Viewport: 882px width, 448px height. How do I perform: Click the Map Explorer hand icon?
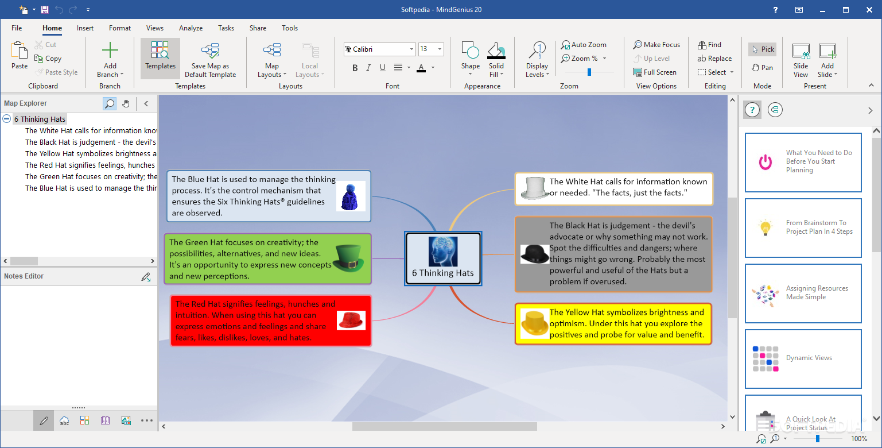pos(126,103)
